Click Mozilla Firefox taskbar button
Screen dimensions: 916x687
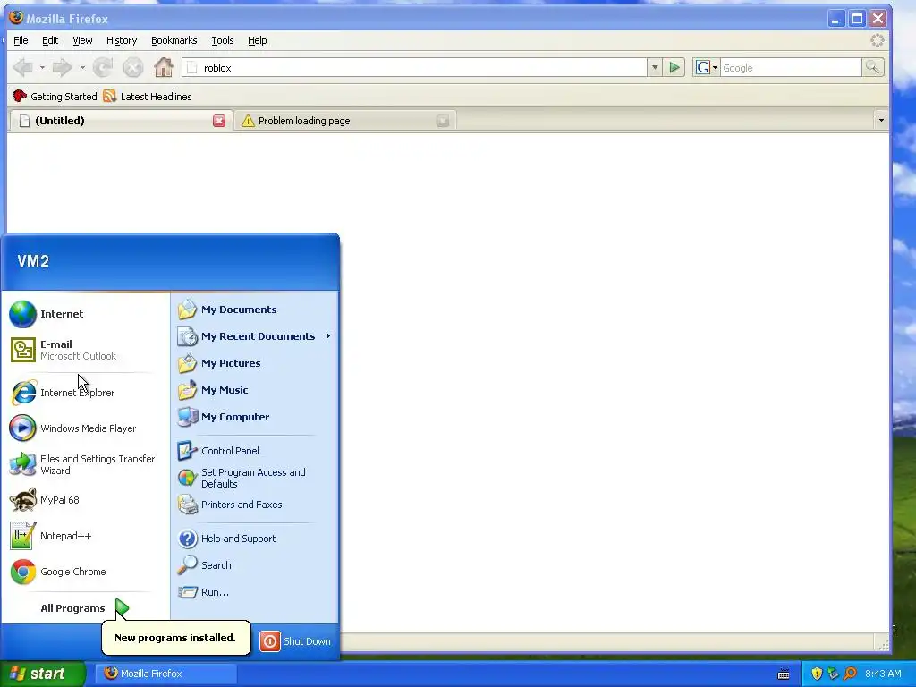pos(166,674)
